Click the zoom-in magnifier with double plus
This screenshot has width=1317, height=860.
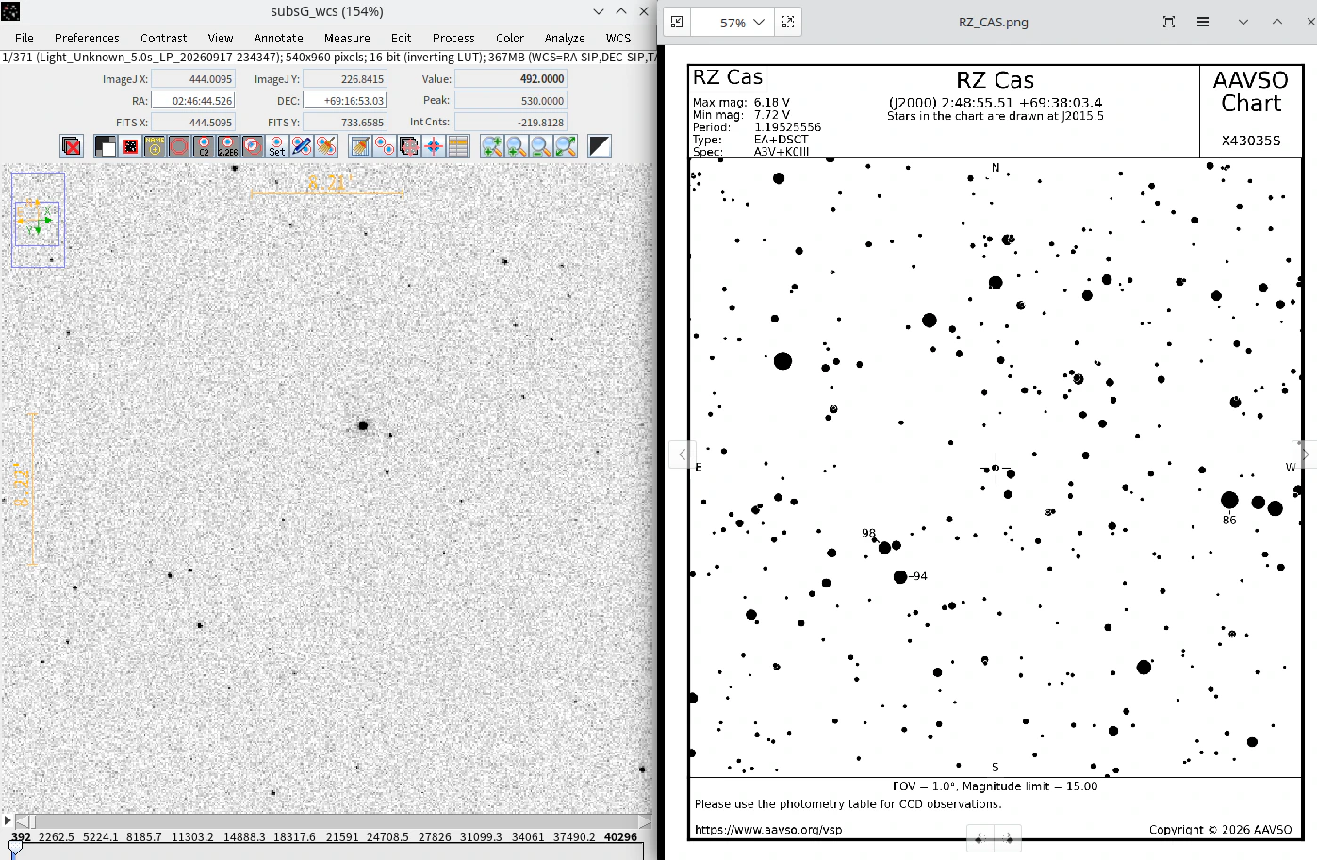[x=492, y=146]
